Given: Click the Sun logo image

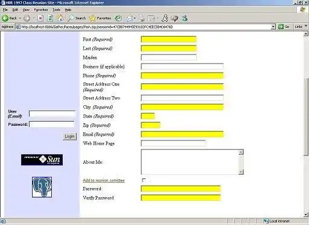Looking at the screenshot, I should tap(42, 160).
